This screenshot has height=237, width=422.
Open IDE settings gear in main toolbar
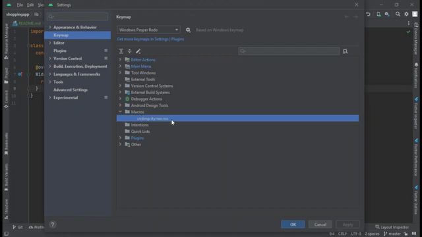(x=406, y=14)
